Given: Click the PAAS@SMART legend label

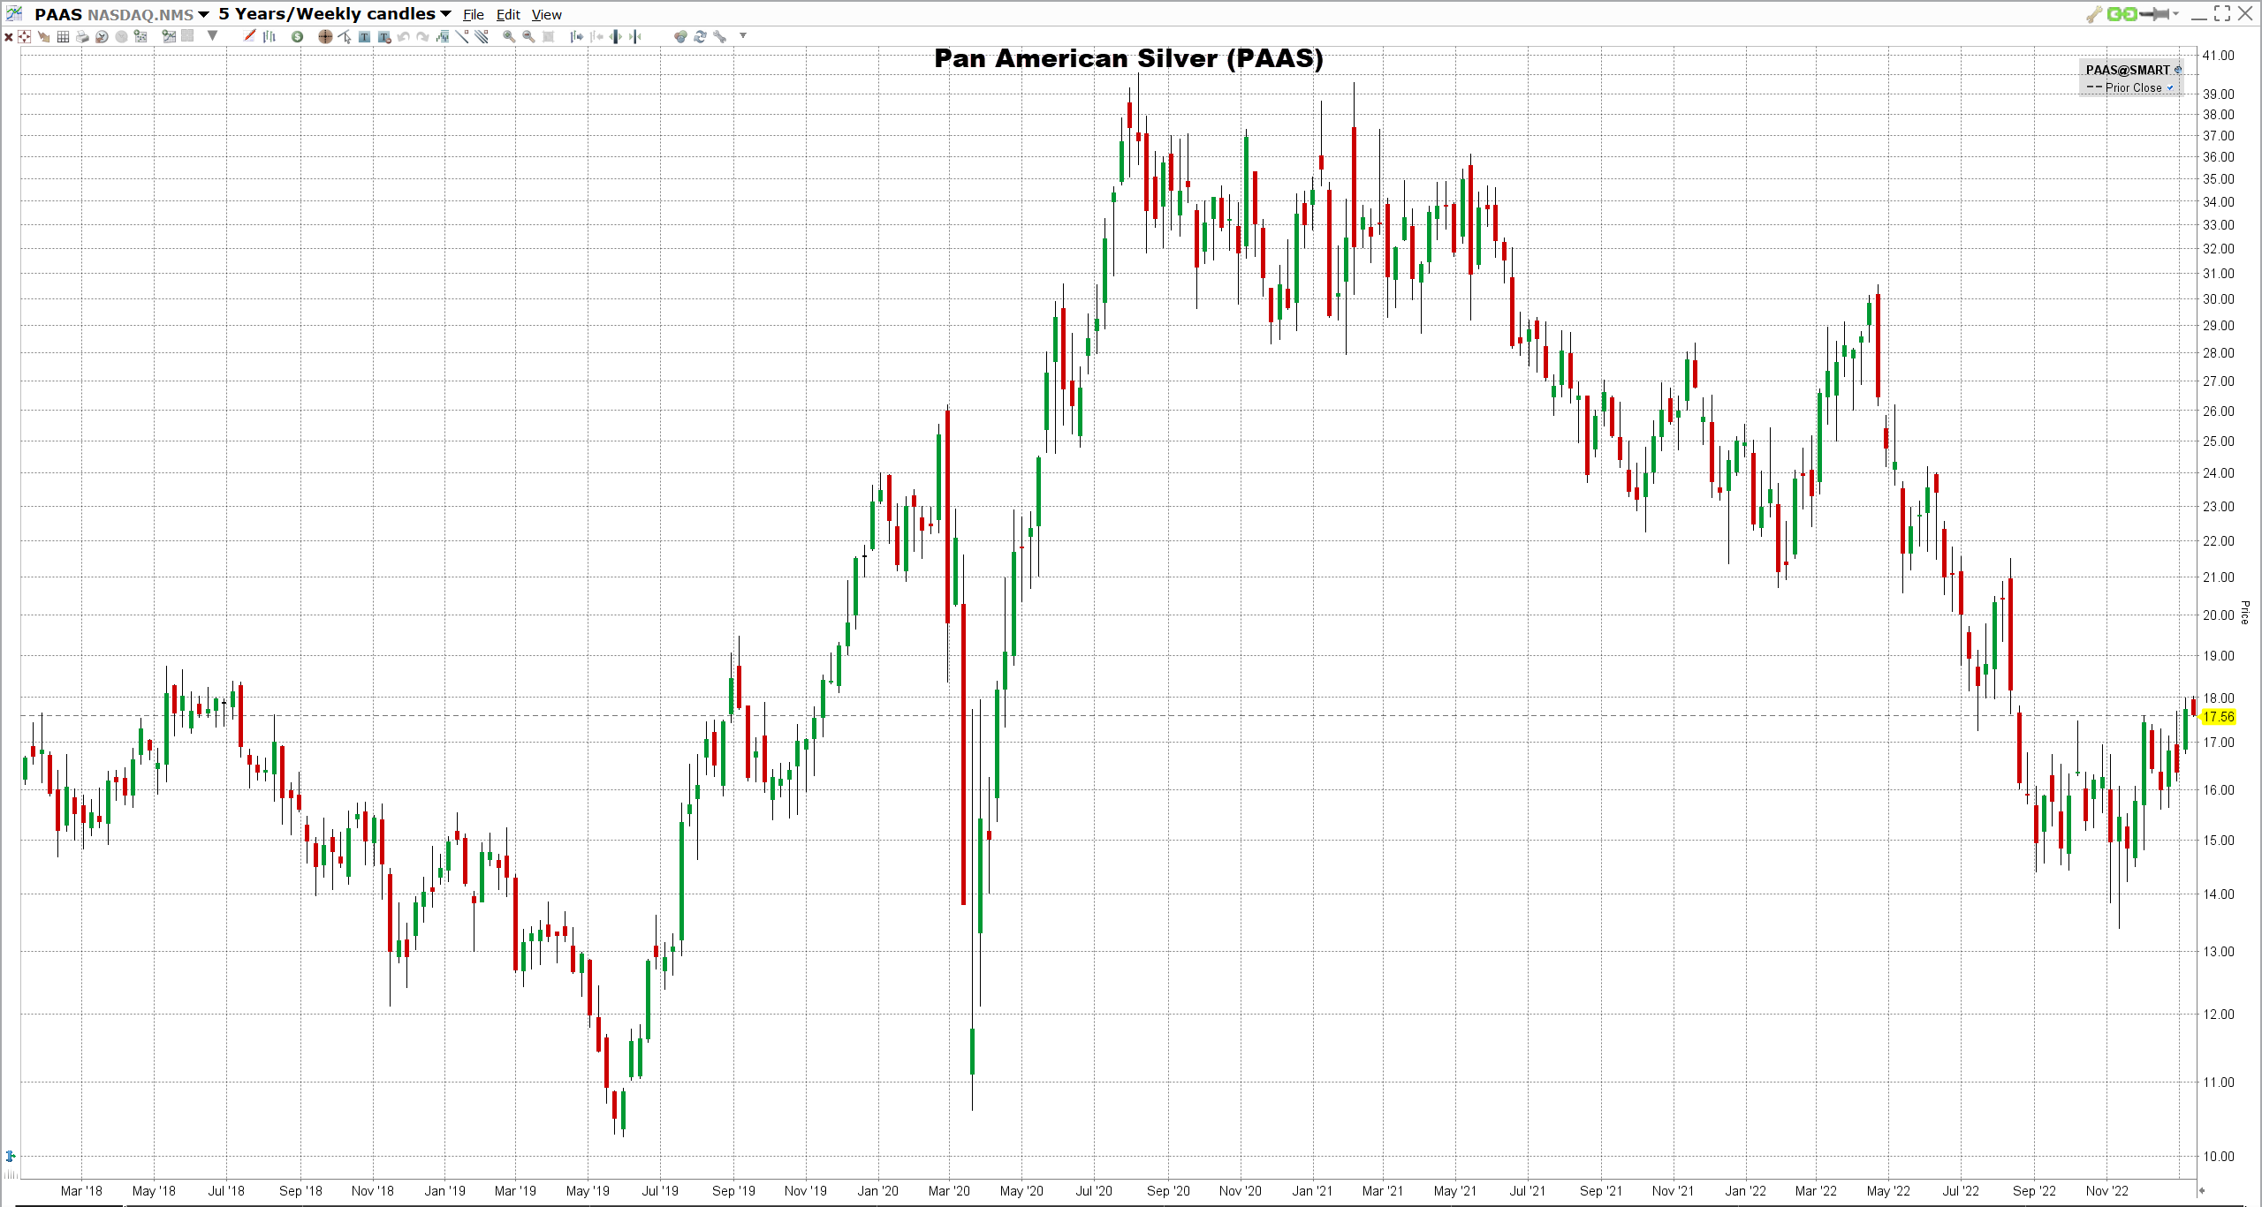Looking at the screenshot, I should (x=2128, y=70).
